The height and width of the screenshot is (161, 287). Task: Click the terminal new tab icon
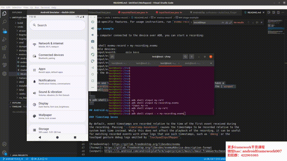(112, 57)
